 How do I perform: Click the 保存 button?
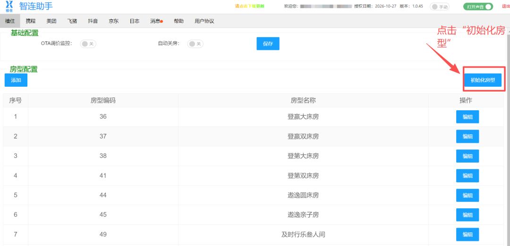pos(268,44)
